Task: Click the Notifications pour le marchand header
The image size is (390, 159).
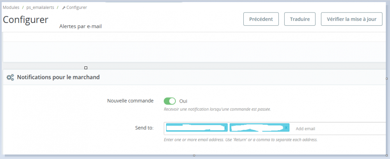Action: [58, 77]
